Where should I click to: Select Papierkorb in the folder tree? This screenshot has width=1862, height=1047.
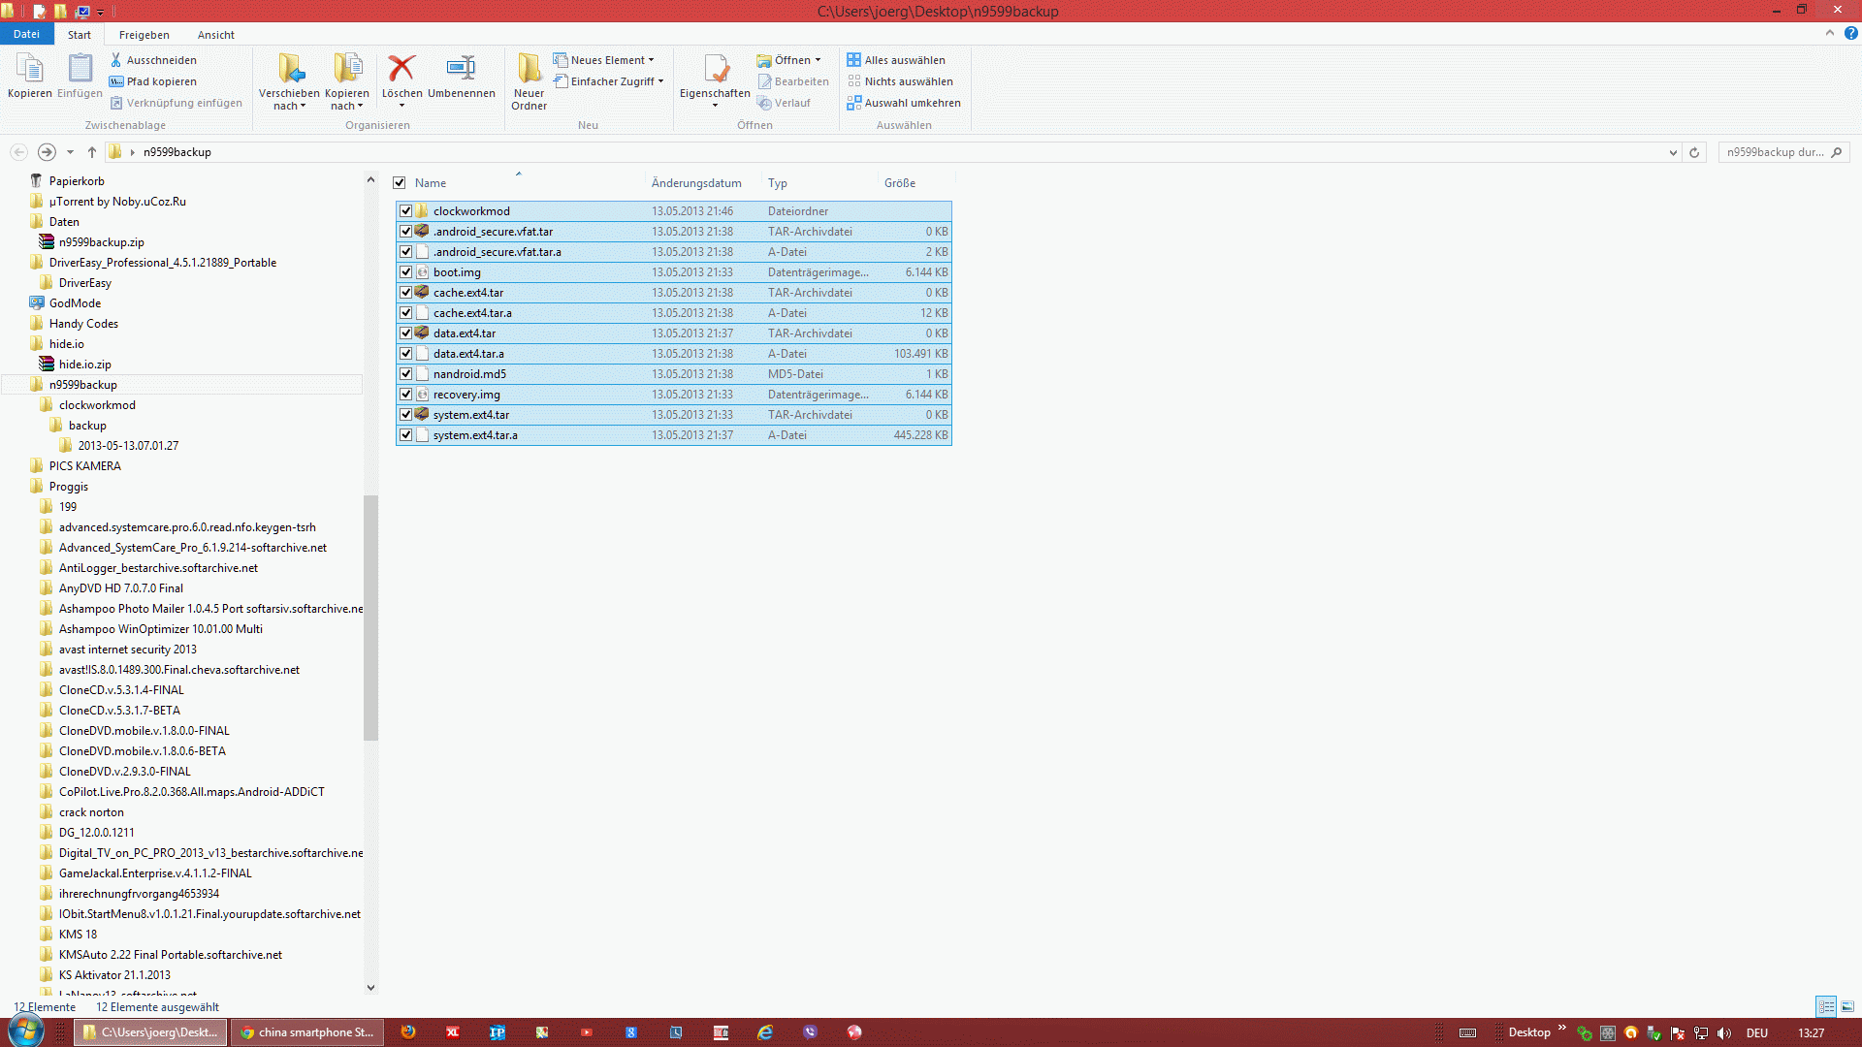tap(77, 181)
